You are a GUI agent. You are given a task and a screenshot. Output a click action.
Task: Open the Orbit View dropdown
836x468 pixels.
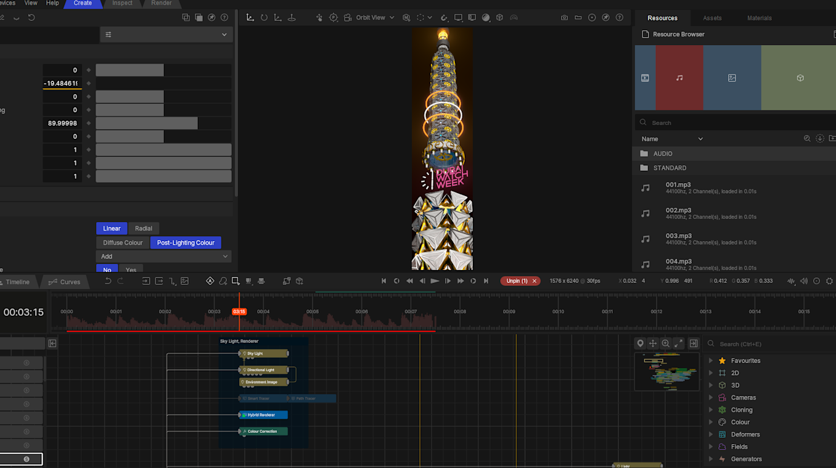point(375,18)
